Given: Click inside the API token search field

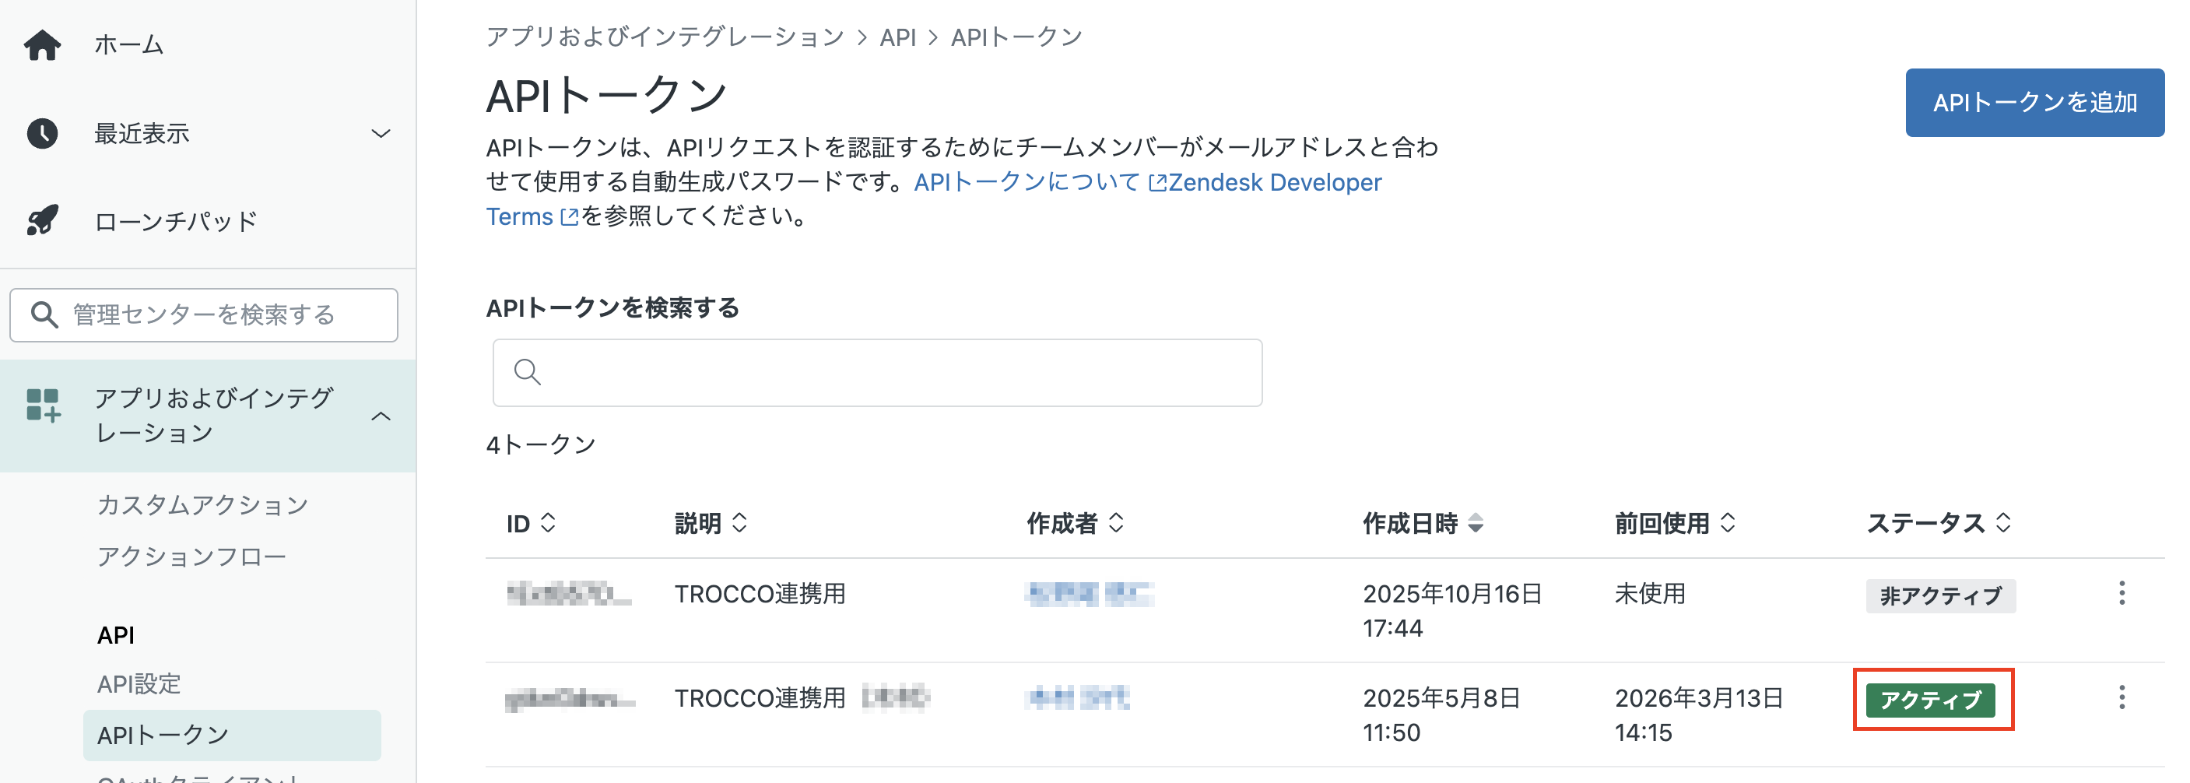Looking at the screenshot, I should [x=876, y=372].
